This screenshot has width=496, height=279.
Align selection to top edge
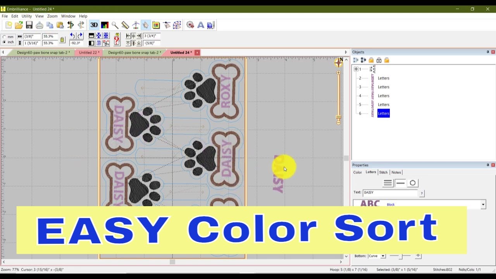(128, 43)
